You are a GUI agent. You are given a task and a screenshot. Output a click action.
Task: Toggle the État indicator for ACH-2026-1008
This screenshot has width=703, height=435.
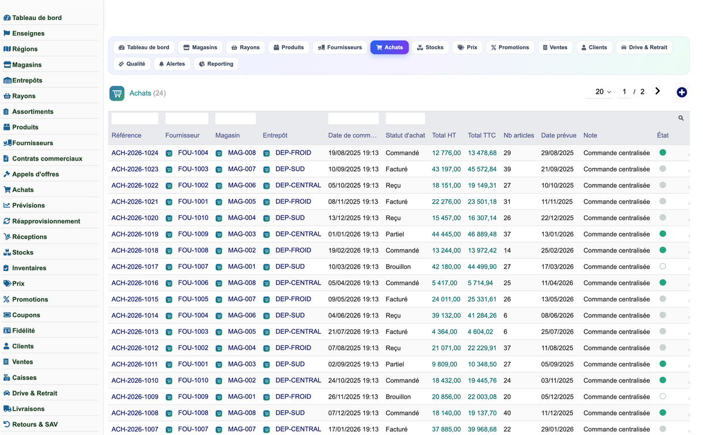(663, 413)
